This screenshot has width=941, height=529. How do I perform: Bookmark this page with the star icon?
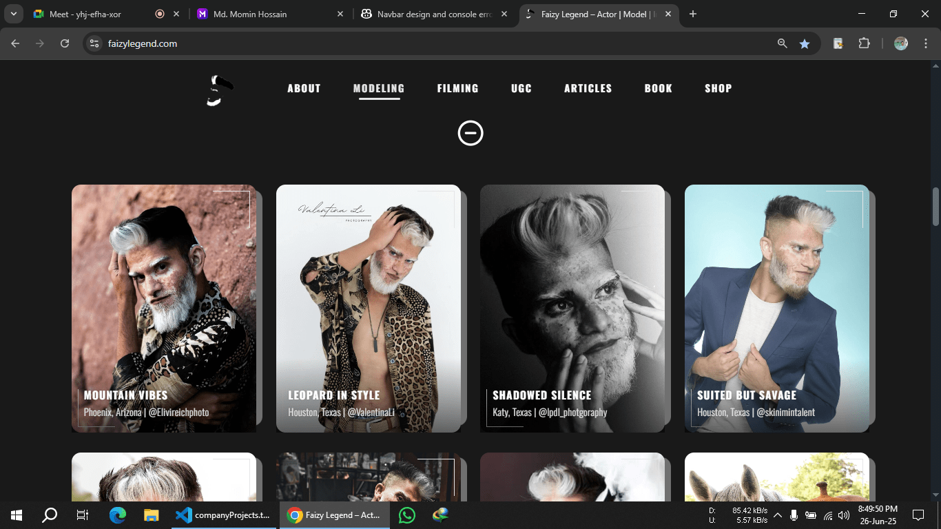805,43
